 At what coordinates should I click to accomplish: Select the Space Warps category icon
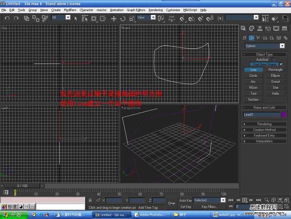point(279,38)
